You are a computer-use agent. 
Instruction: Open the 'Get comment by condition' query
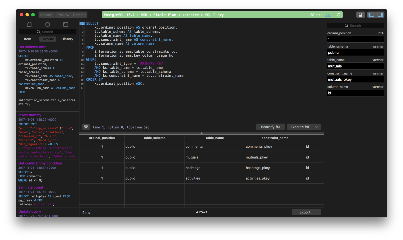(x=40, y=163)
